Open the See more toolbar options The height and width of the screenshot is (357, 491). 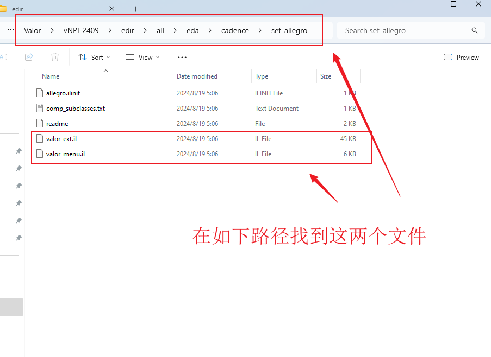182,57
